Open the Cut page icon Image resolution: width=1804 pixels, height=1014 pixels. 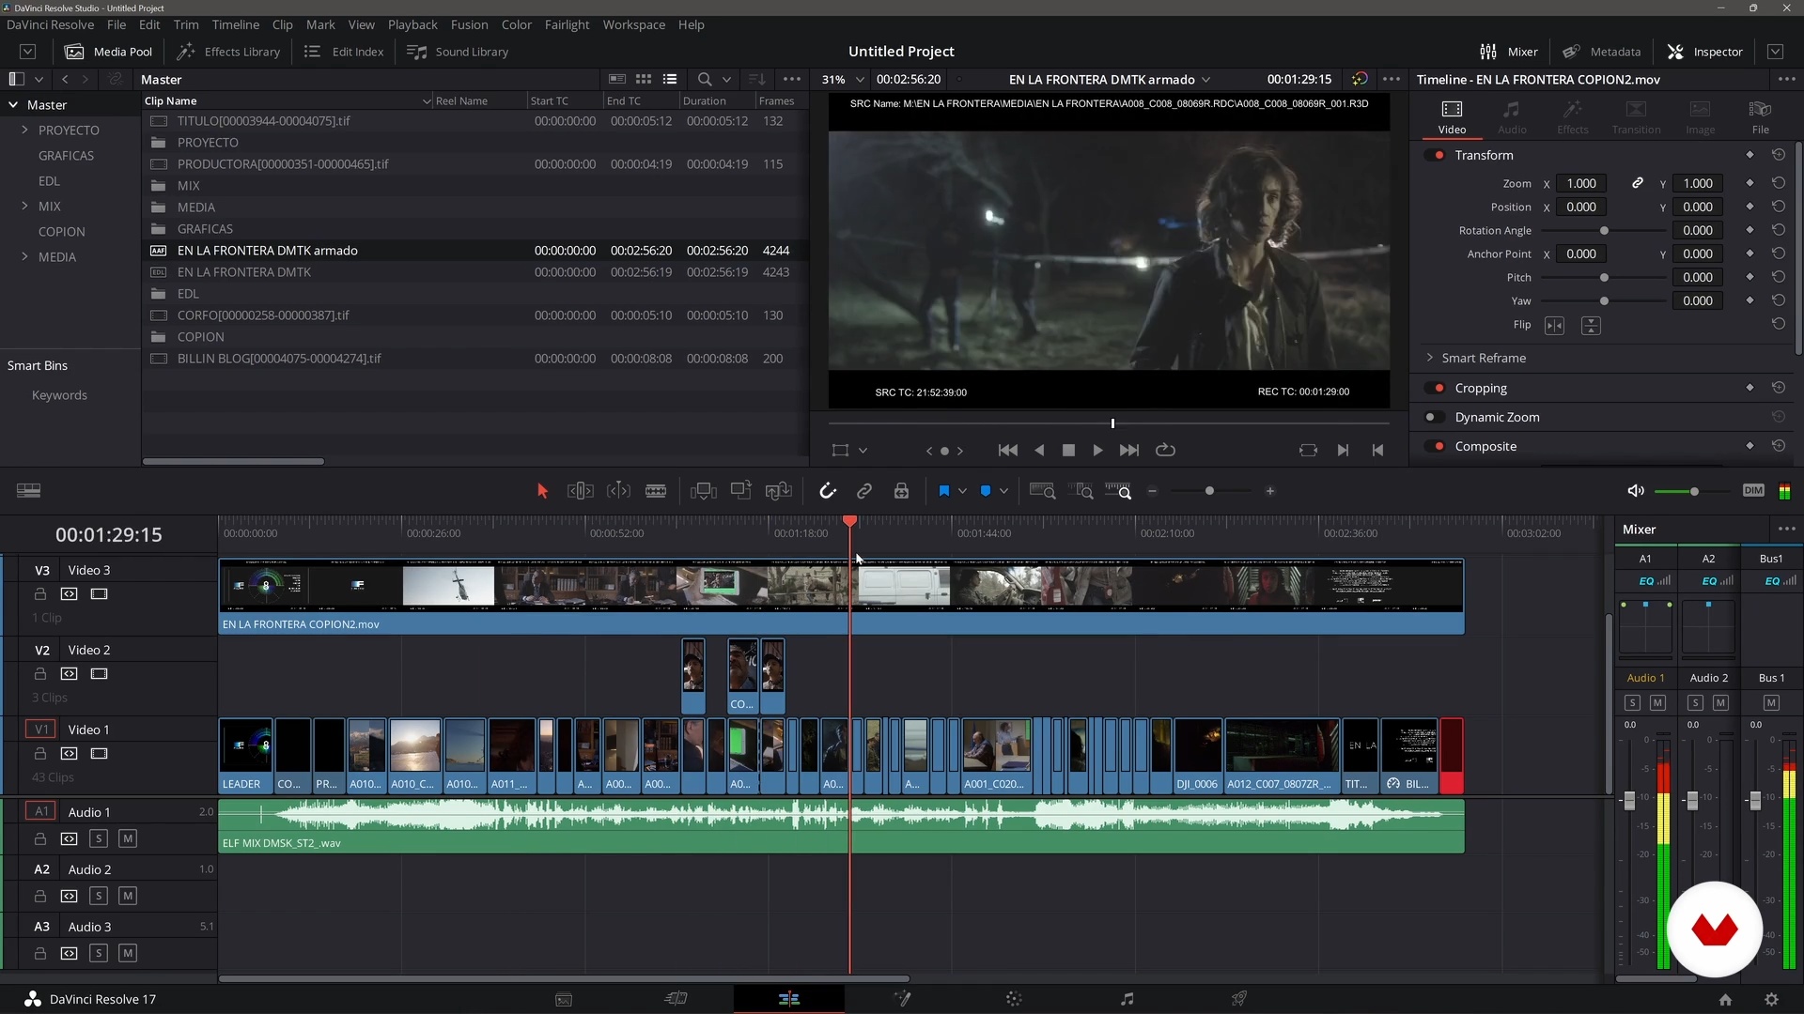[x=676, y=999]
